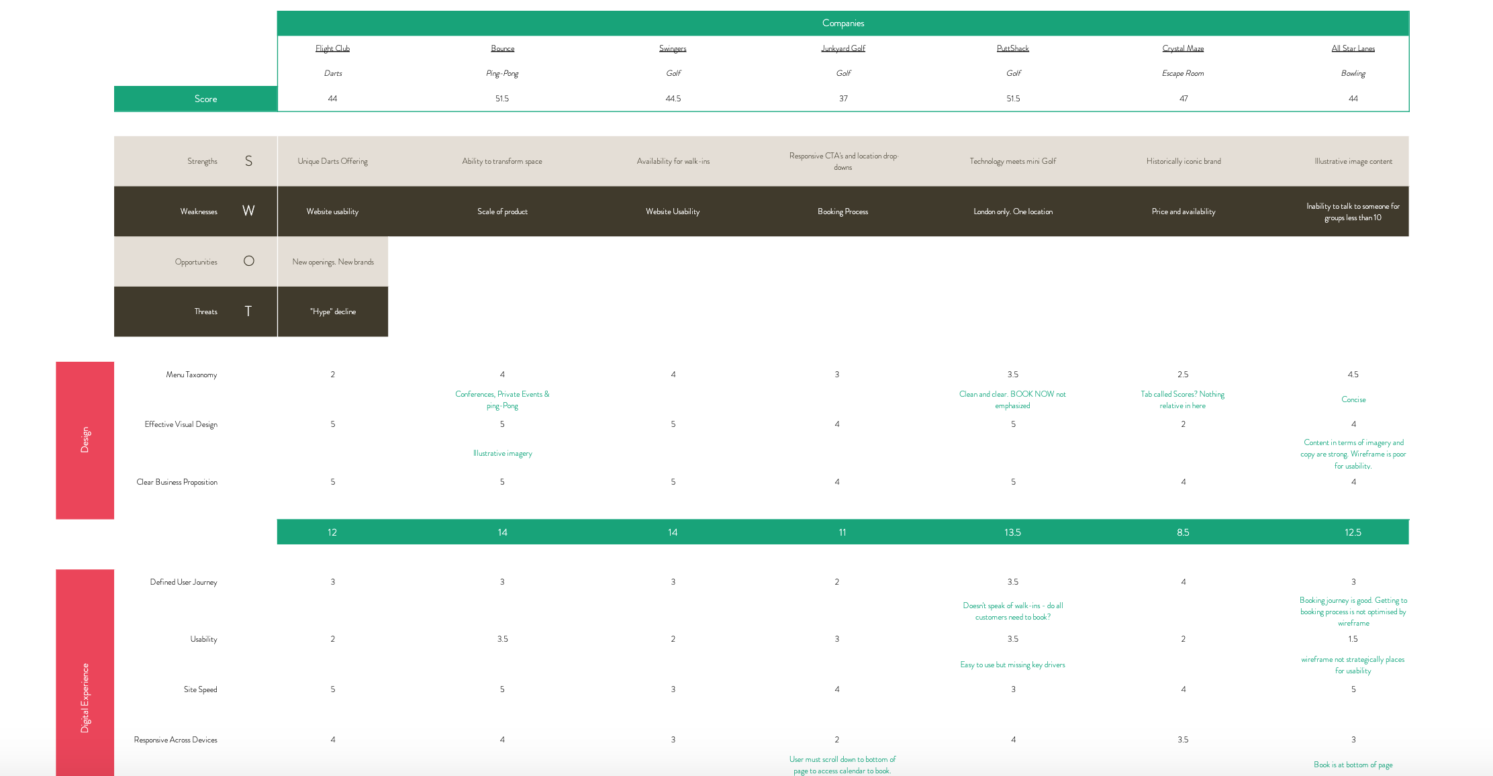Select 'Technology meets mini Golf' cell
The width and height of the screenshot is (1493, 776).
(x=1013, y=161)
